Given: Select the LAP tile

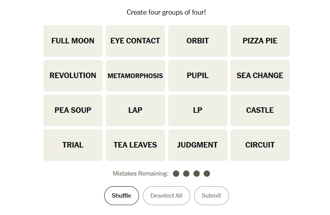Looking at the screenshot, I should point(135,110).
